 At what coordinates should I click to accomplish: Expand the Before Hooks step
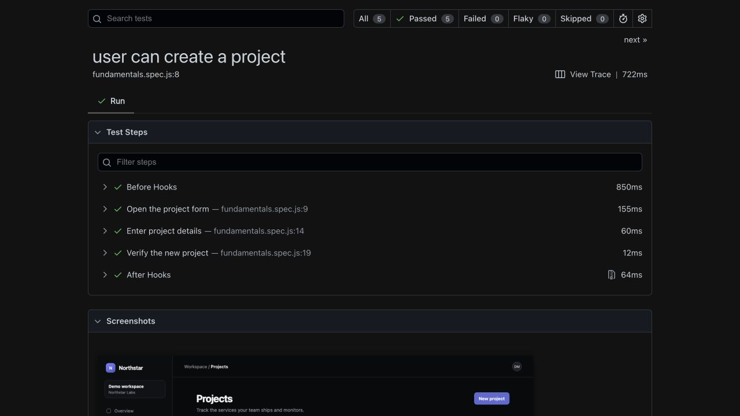coord(105,187)
